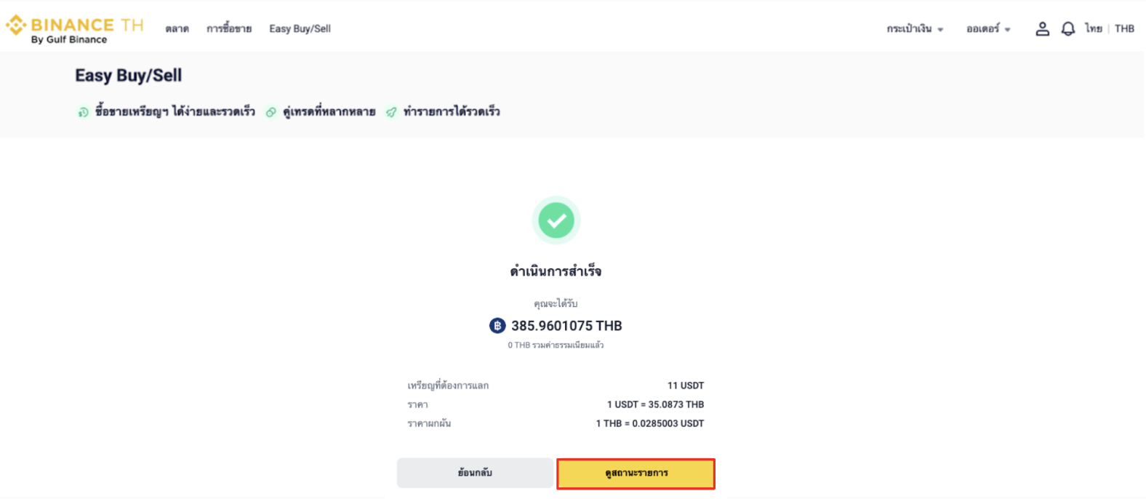Expand the กระเป๋าเงิน dropdown
The height and width of the screenshot is (499, 1146).
(x=914, y=29)
